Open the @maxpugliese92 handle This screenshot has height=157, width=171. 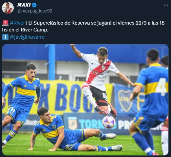tap(35, 11)
